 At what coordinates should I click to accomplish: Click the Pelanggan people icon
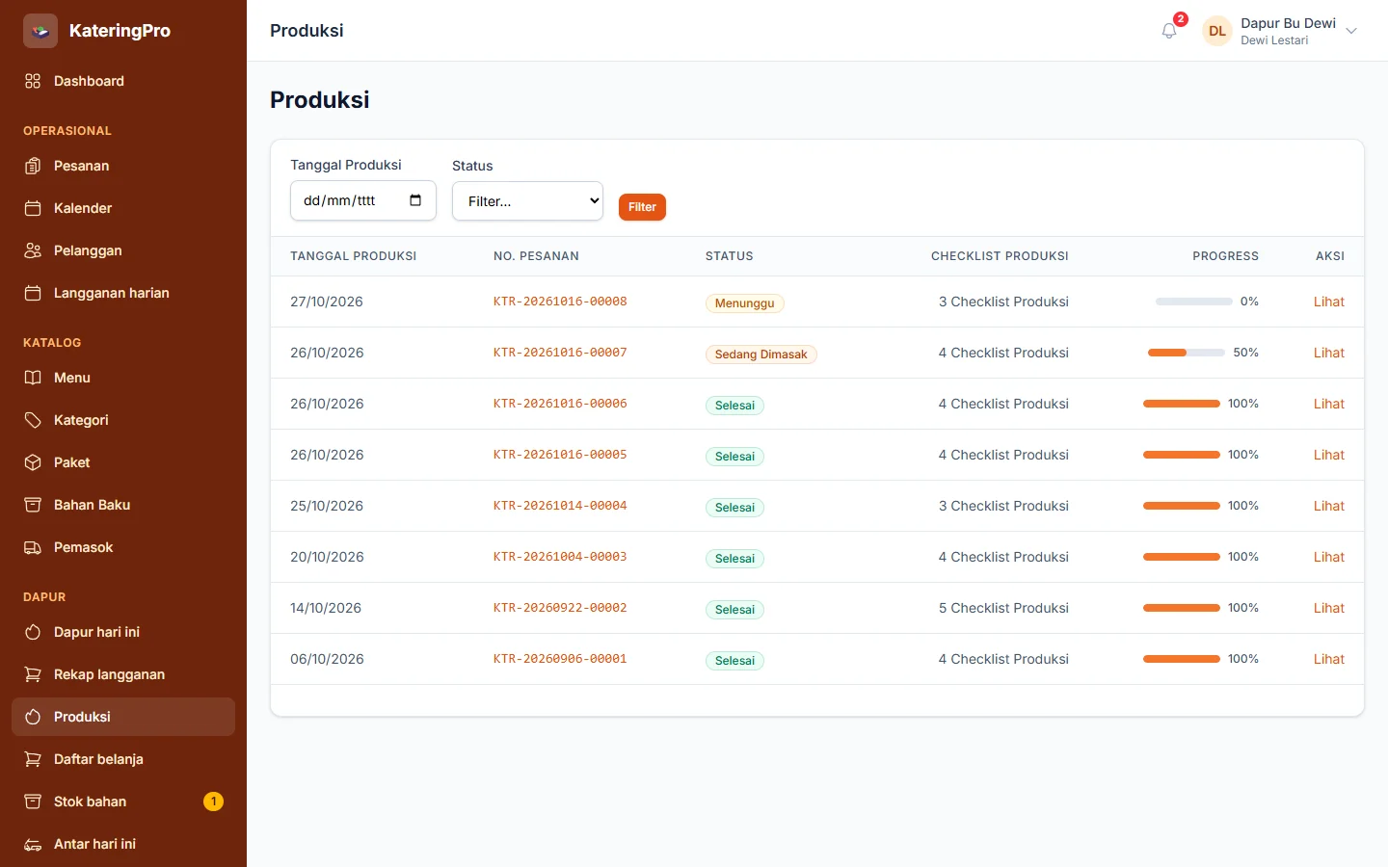(x=33, y=250)
